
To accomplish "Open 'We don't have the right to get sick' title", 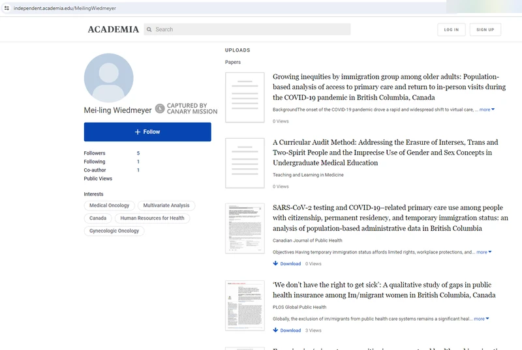I will (x=384, y=290).
